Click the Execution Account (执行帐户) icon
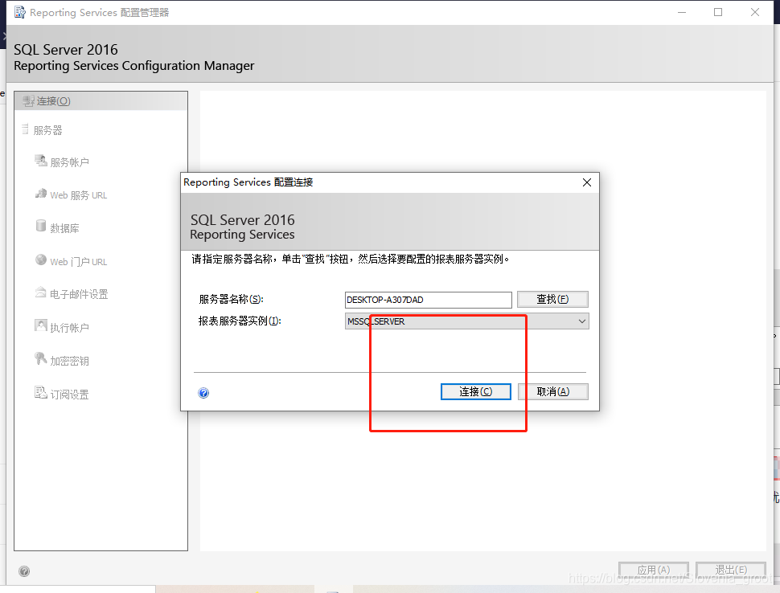The width and height of the screenshot is (780, 593). tap(41, 325)
